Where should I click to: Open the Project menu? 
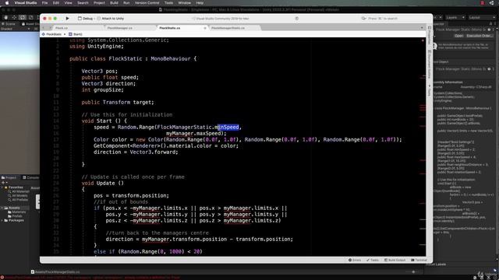(x=99, y=3)
